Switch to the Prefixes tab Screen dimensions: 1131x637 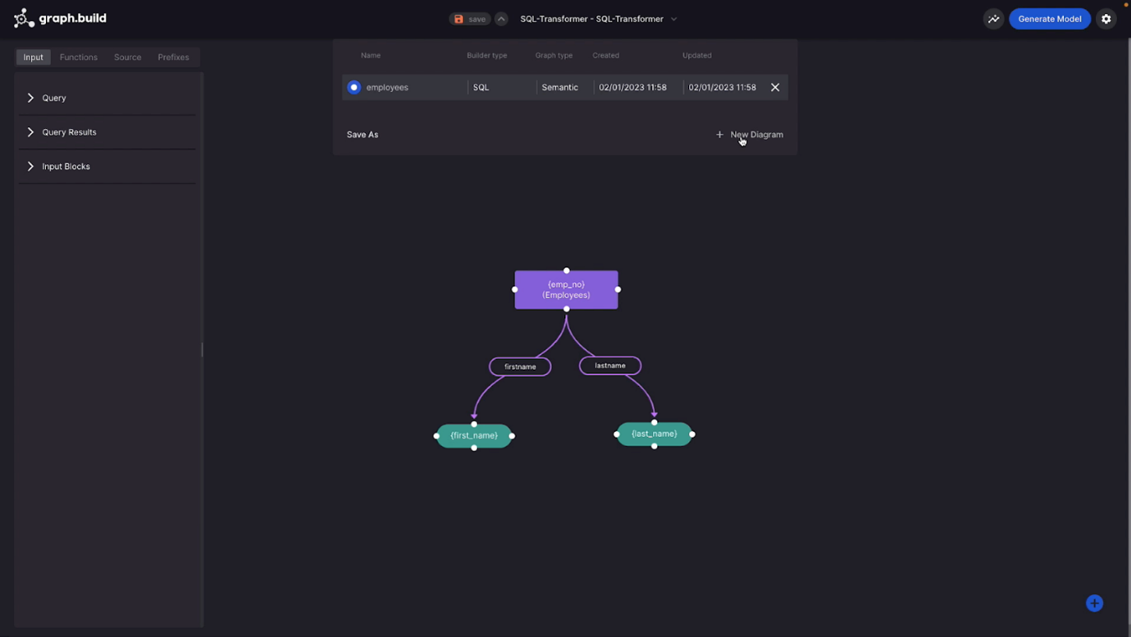(173, 57)
